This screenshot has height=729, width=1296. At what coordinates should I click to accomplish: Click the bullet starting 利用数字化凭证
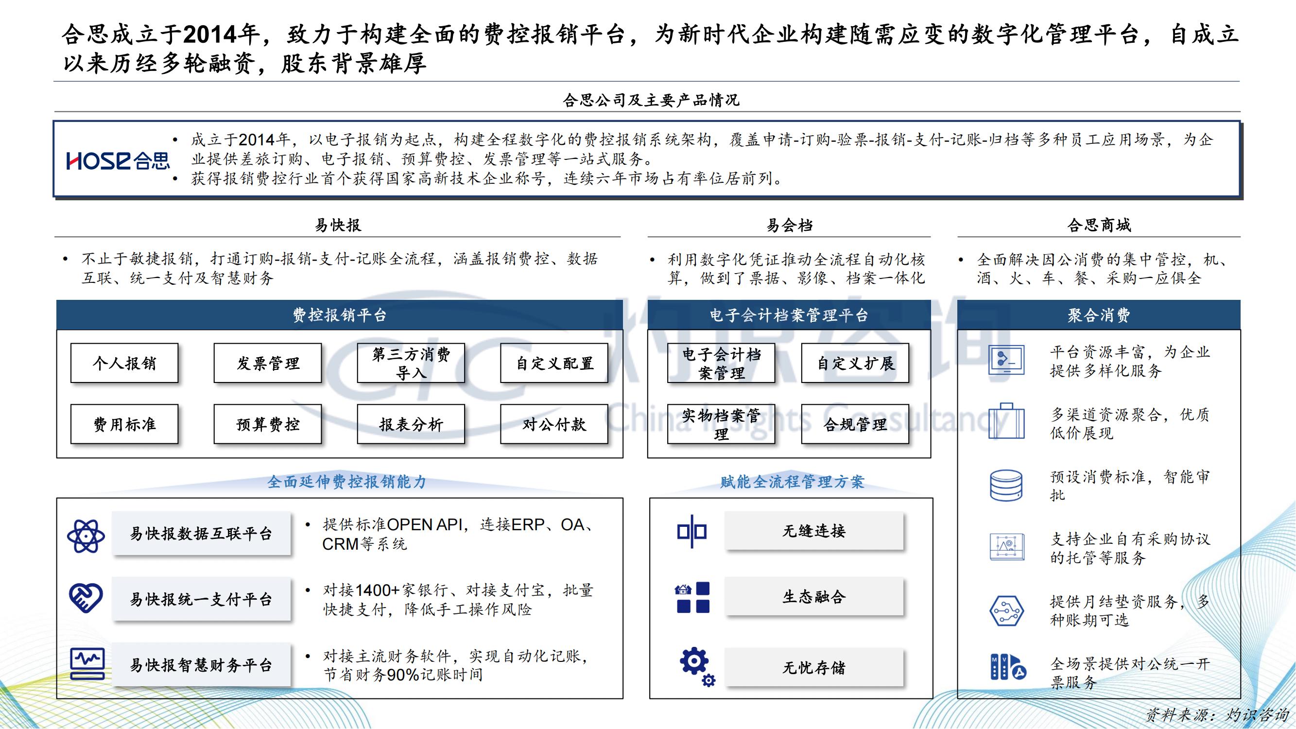796,268
